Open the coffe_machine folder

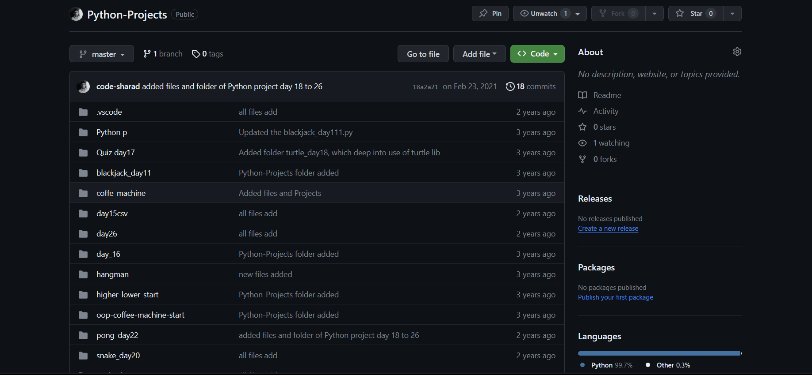tap(121, 193)
